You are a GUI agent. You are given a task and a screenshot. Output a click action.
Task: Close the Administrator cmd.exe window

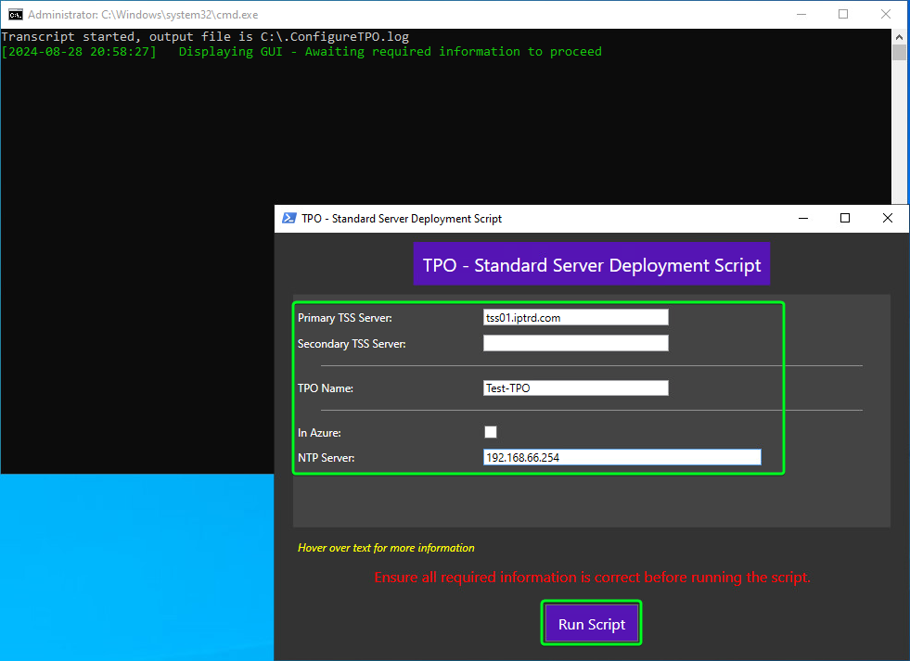coord(886,15)
